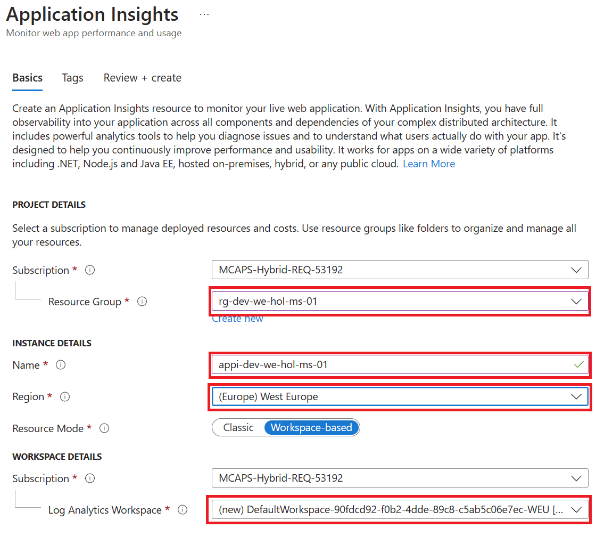Select the Workspace-based resource mode
This screenshot has width=596, height=536.
[x=311, y=427]
